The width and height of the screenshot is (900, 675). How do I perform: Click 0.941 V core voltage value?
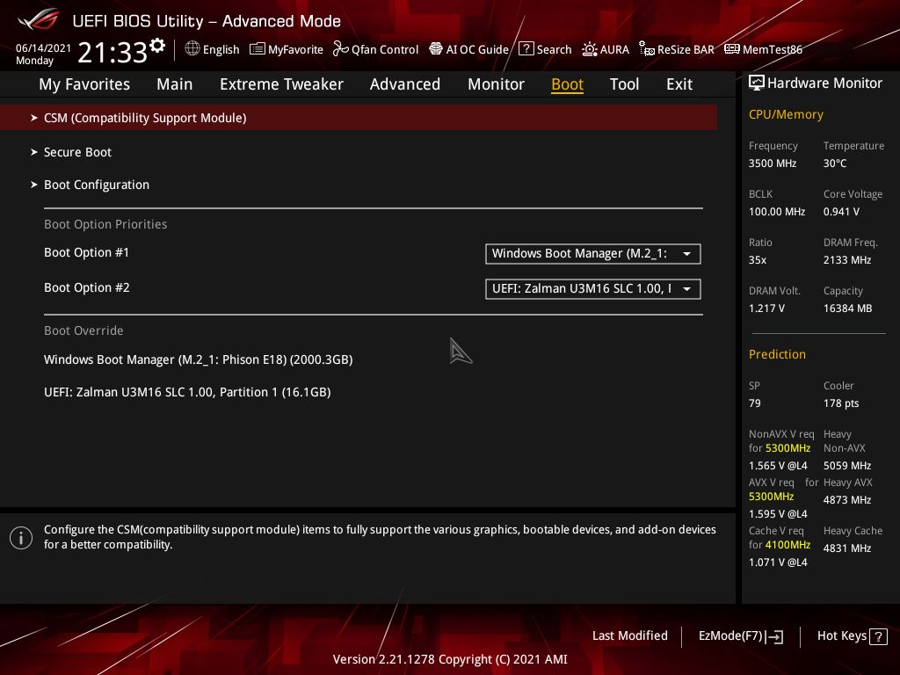841,212
